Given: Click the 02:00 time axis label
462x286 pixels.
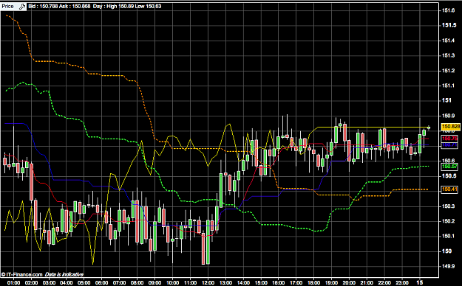Looking at the screenshot, I should 31,283.
